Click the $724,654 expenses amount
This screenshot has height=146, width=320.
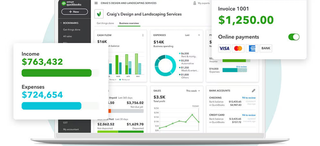tap(42, 95)
